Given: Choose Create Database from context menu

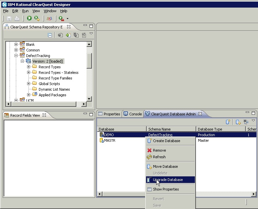Looking at the screenshot, I should 170,141.
